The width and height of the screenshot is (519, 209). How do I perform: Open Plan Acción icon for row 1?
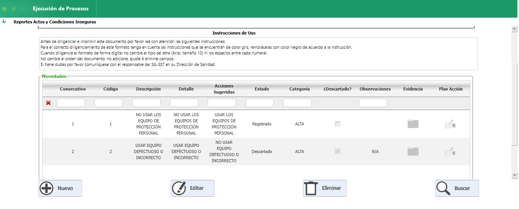[450, 124]
